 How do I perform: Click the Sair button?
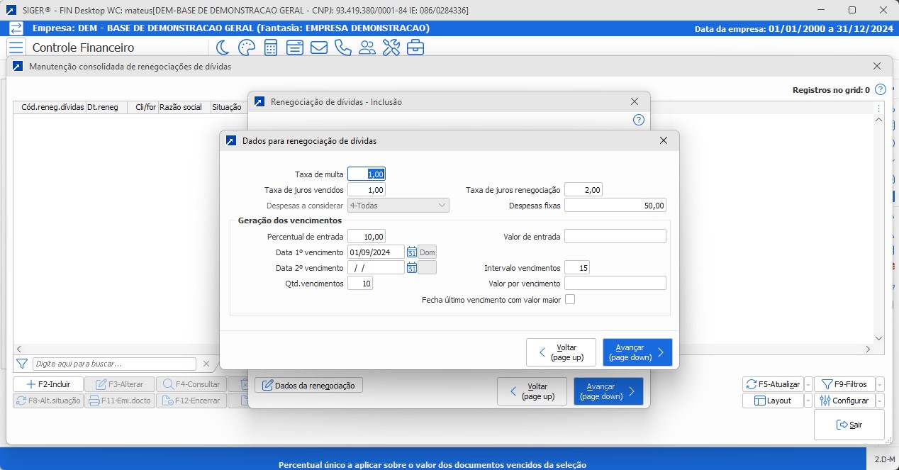coord(849,425)
